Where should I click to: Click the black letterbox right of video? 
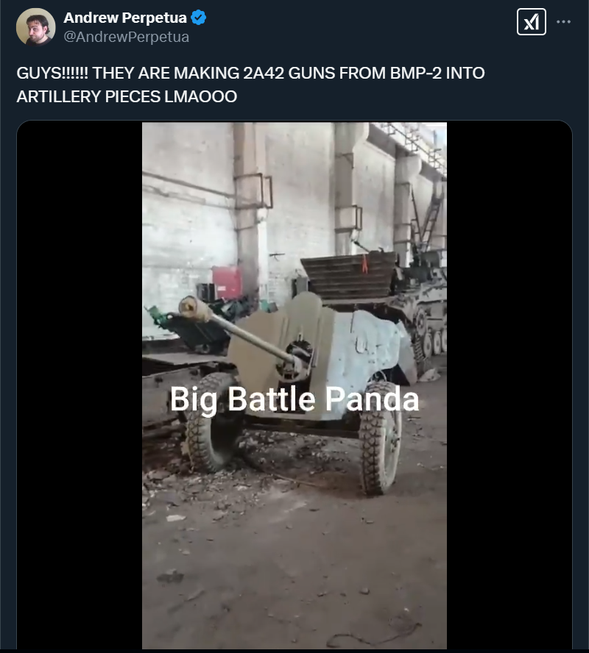pos(509,385)
